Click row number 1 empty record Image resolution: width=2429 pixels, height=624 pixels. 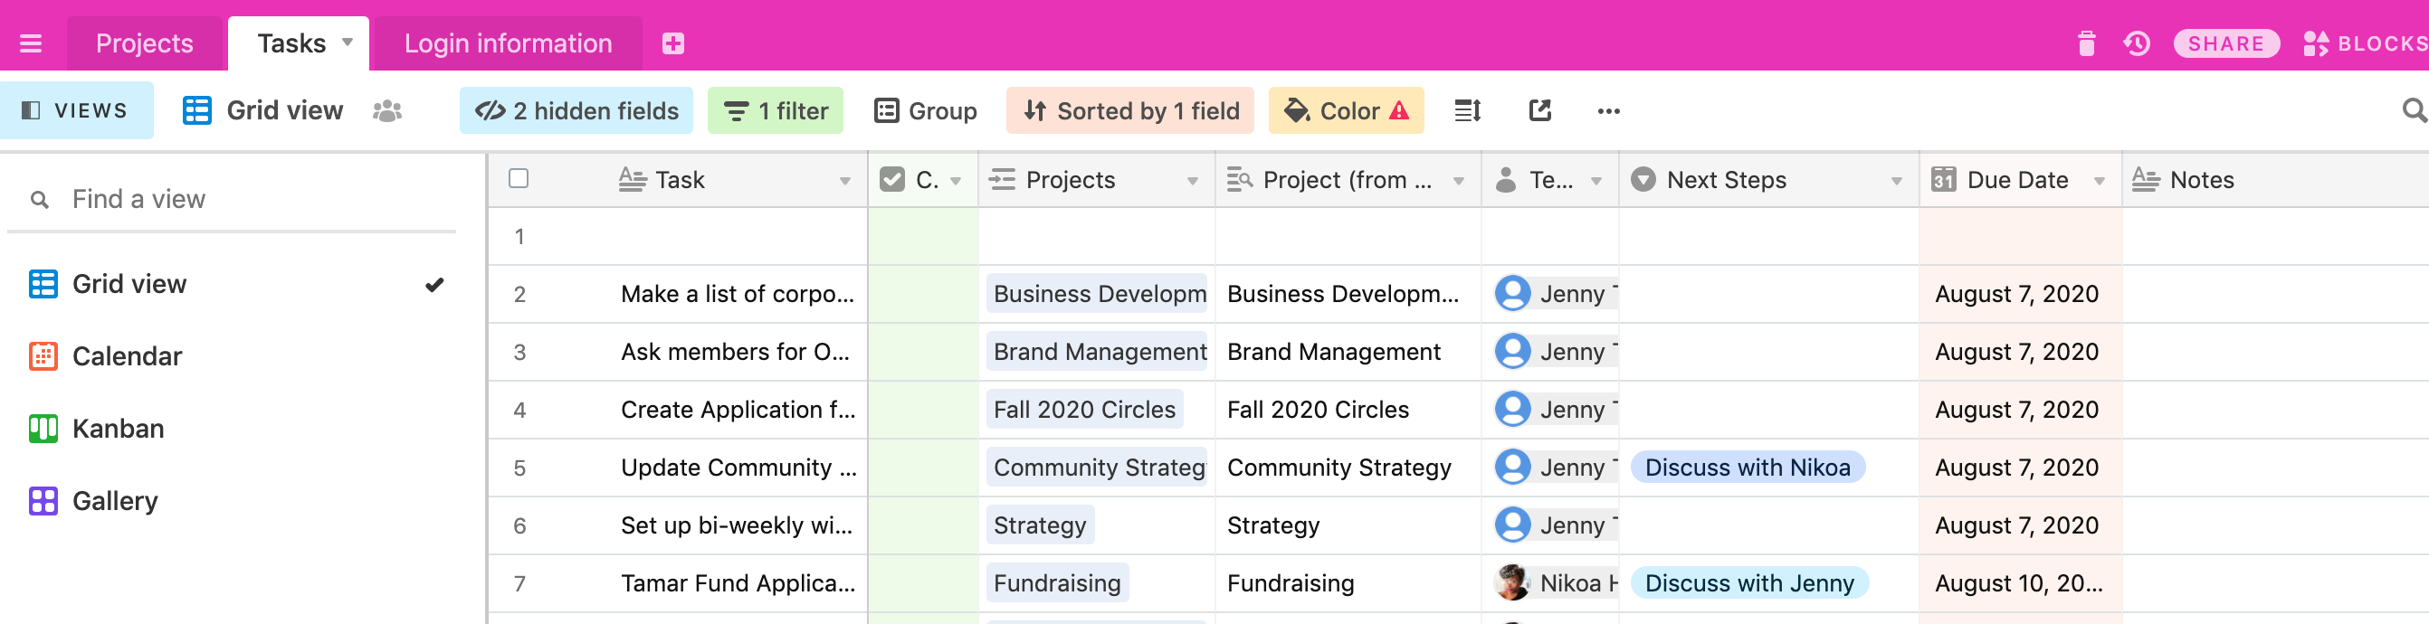point(519,237)
